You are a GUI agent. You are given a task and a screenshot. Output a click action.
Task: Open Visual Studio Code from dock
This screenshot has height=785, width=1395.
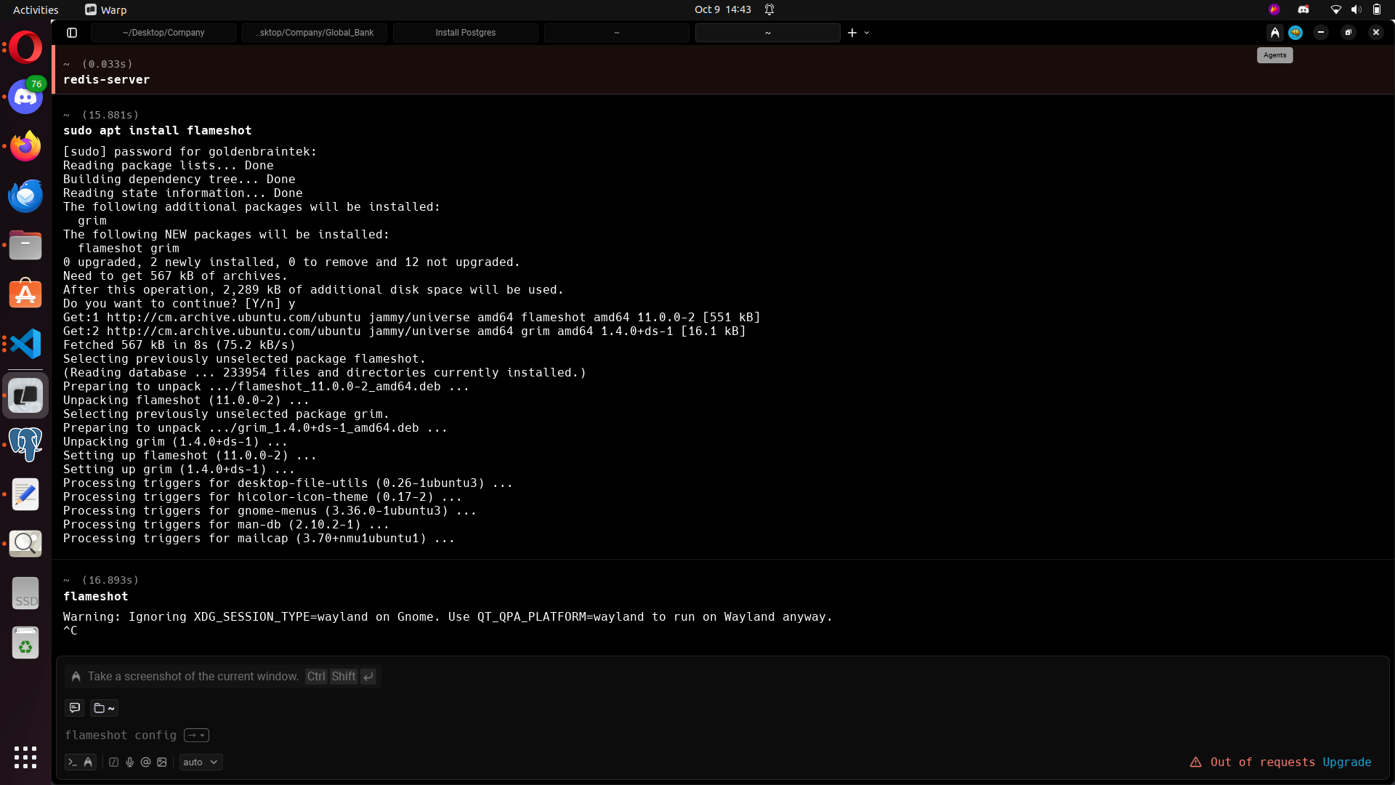(x=25, y=344)
